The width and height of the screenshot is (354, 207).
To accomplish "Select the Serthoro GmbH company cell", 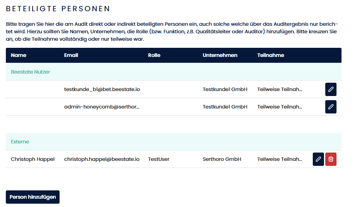I will [222, 159].
